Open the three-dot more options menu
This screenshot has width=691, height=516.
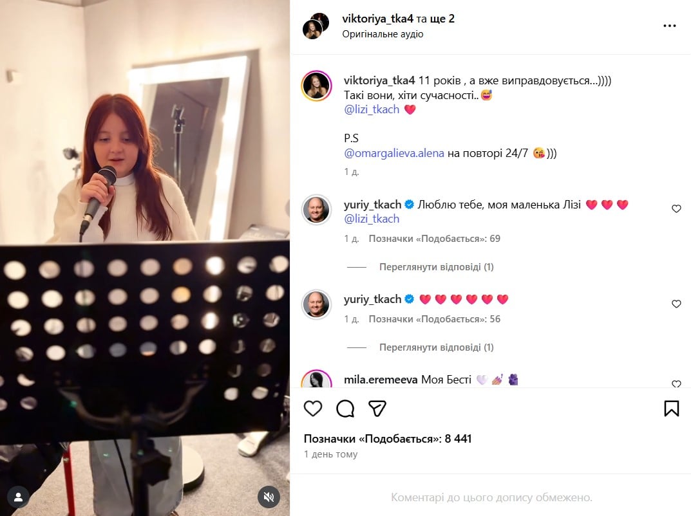click(669, 26)
